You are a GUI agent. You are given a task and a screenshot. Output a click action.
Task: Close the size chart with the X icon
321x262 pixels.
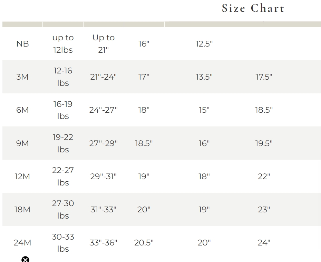(x=25, y=259)
